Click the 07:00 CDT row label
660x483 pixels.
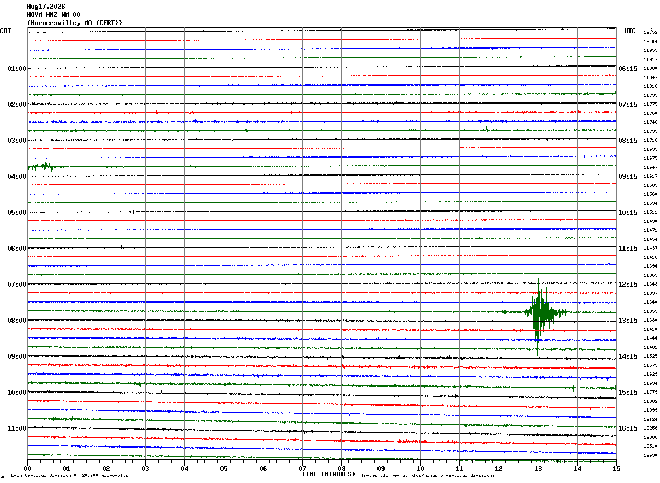(16, 285)
